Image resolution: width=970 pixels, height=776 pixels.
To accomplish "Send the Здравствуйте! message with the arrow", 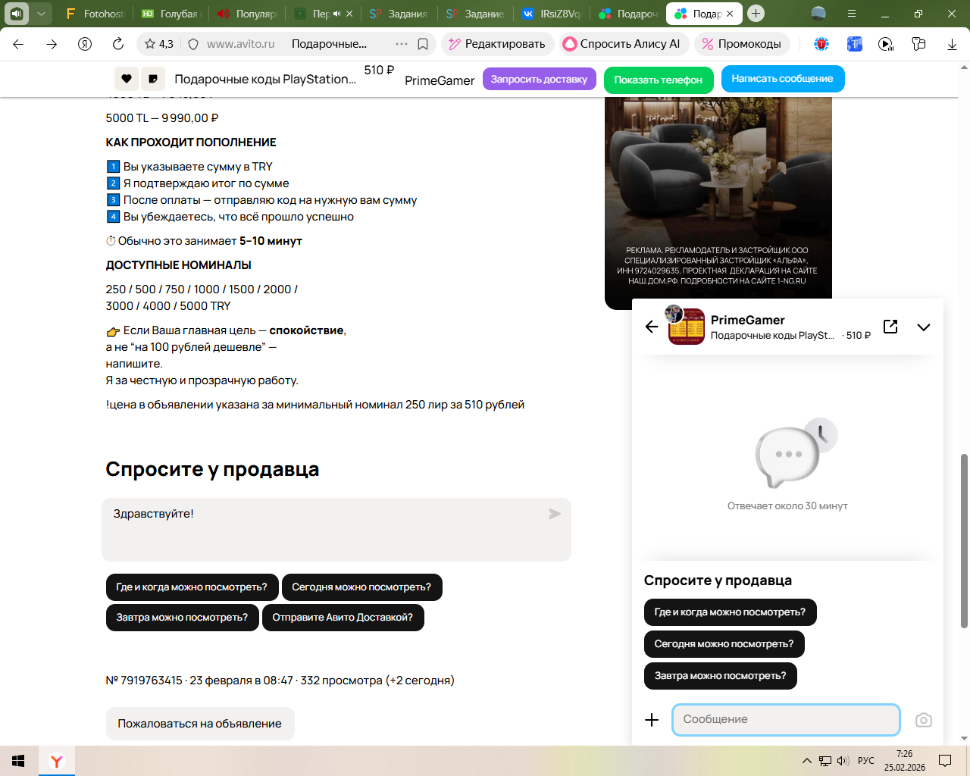I will (555, 514).
